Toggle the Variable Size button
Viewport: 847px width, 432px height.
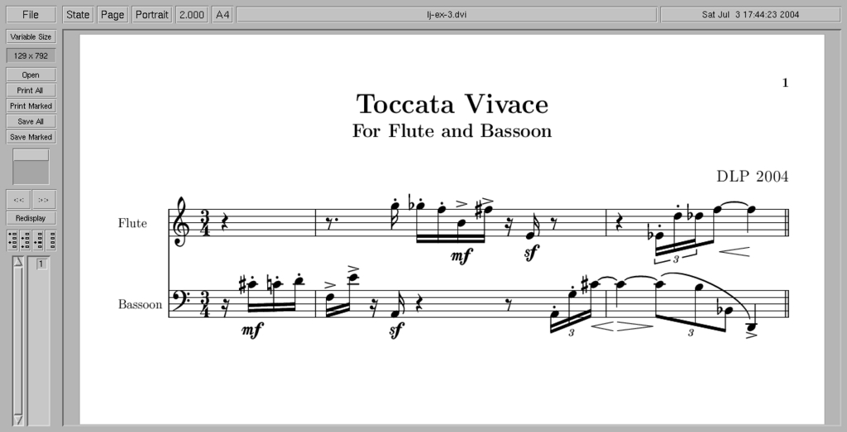click(x=31, y=36)
